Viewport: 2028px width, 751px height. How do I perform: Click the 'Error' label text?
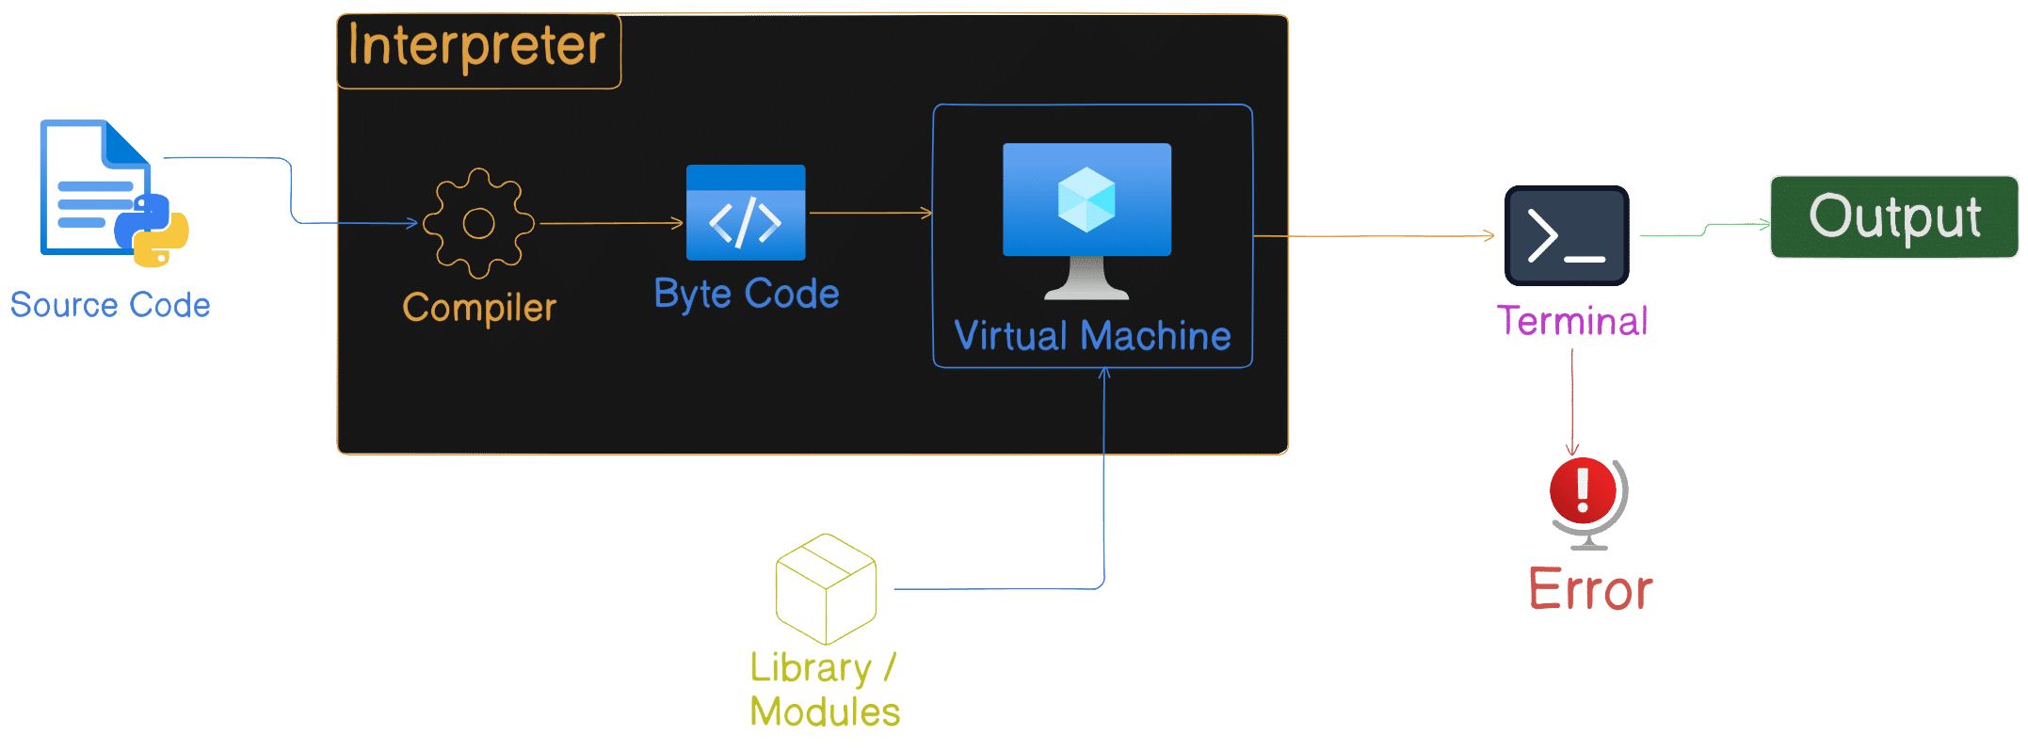[x=1590, y=590]
